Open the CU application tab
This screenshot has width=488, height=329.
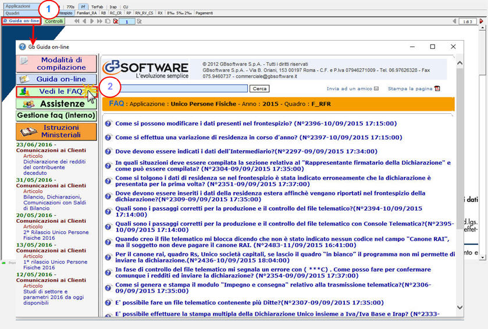[x=126, y=6]
